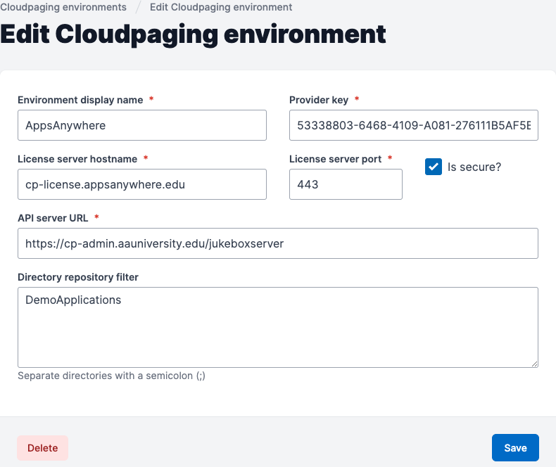Click the License server port field
Image resolution: width=556 pixels, height=467 pixels.
click(x=346, y=184)
